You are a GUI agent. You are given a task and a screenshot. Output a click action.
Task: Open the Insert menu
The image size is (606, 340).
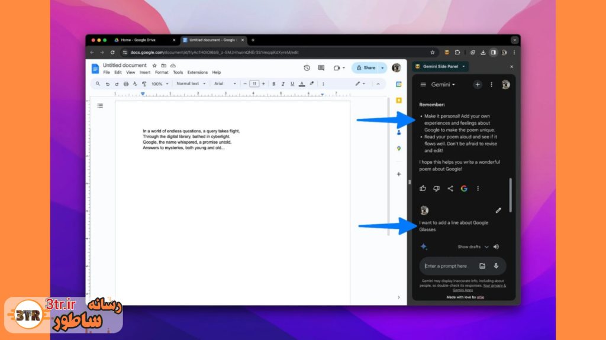point(145,73)
